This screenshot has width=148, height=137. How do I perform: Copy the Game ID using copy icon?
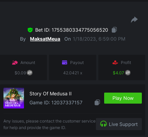pos(97,102)
